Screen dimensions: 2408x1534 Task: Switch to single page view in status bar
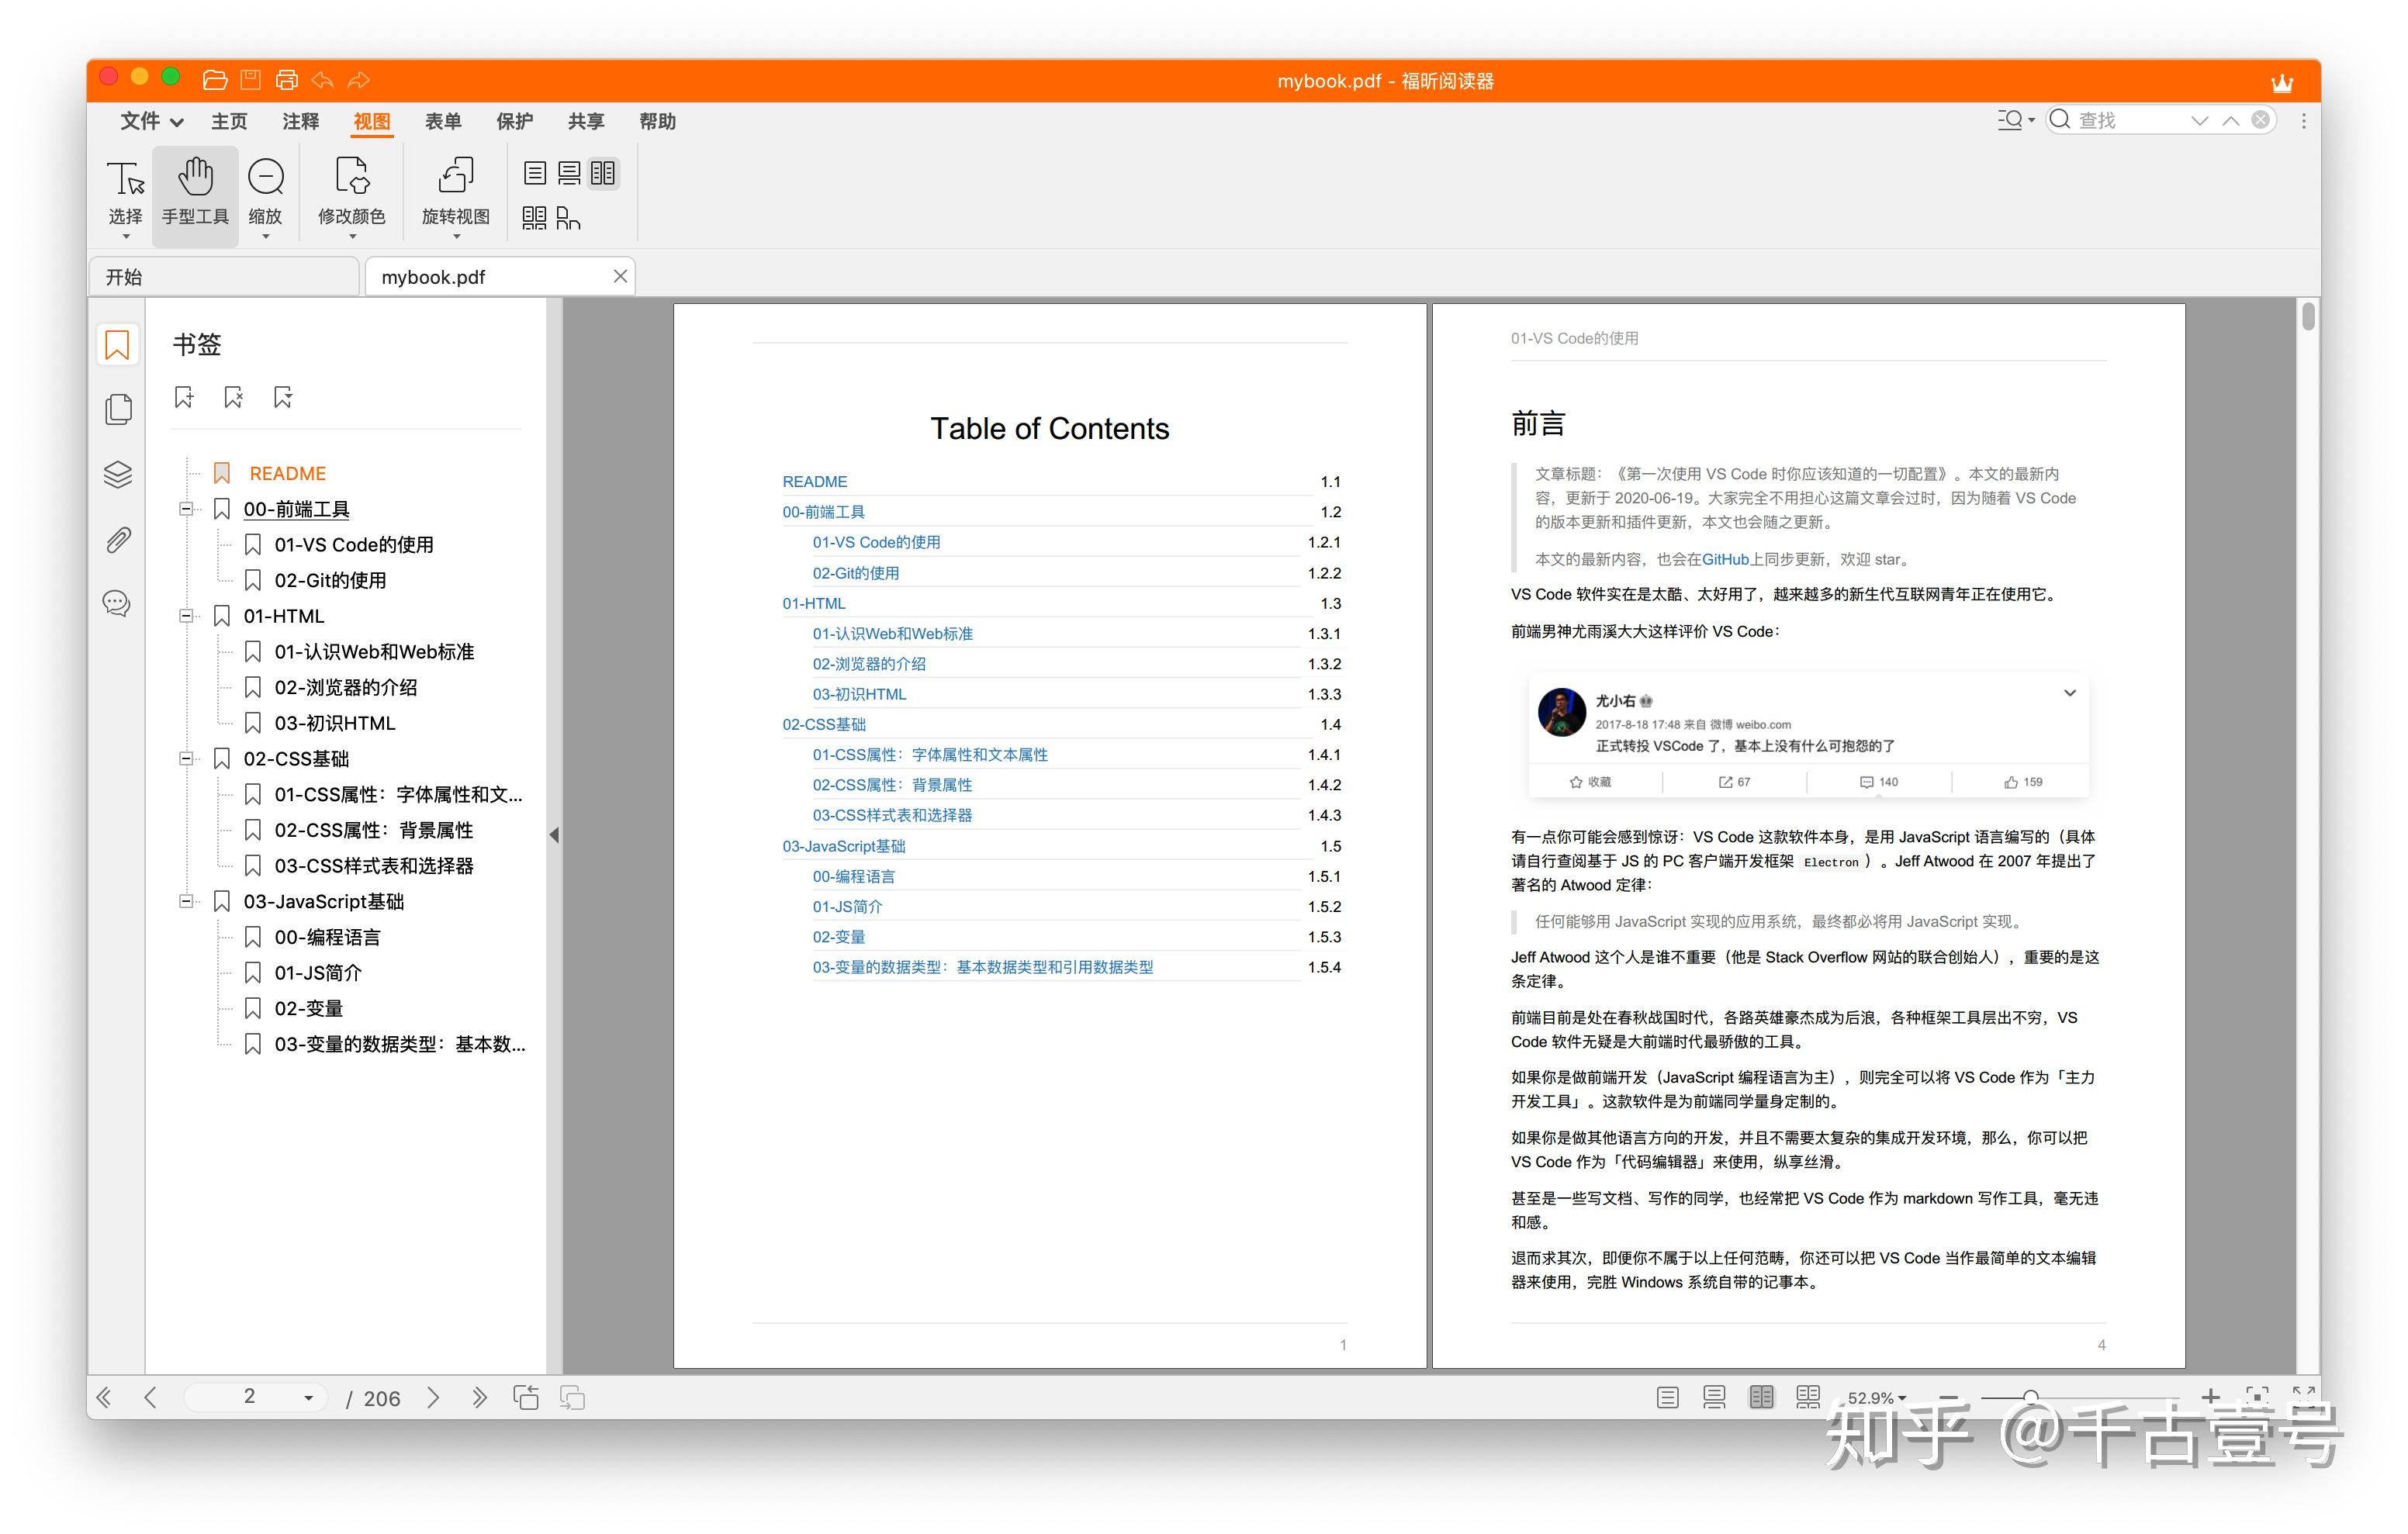pos(1667,1397)
